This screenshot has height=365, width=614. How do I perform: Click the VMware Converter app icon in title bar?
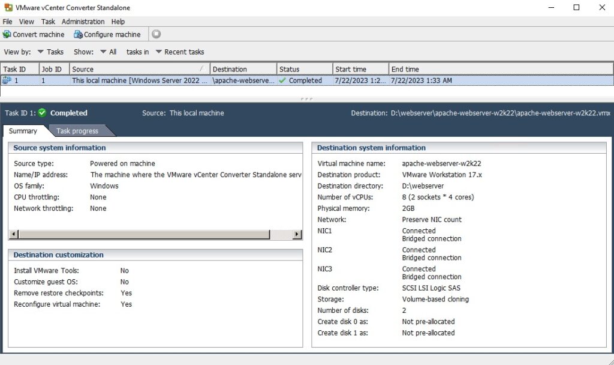point(8,7)
